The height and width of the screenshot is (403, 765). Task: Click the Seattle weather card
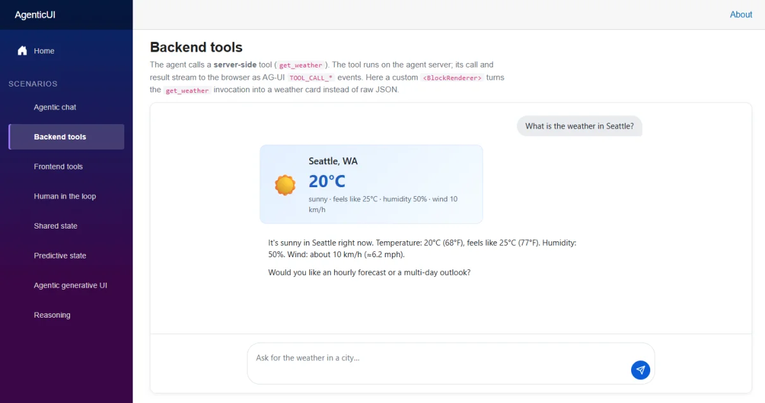click(x=371, y=184)
